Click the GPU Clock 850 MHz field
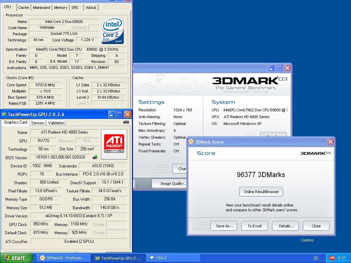The image size is (351, 263). click(x=41, y=224)
